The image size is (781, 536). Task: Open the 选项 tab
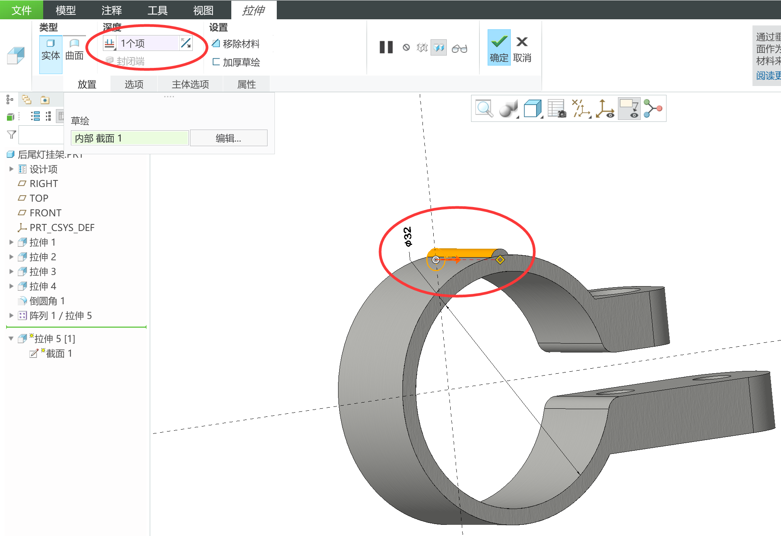pos(134,84)
